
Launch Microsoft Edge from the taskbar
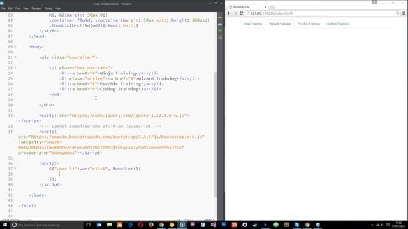tap(130, 225)
